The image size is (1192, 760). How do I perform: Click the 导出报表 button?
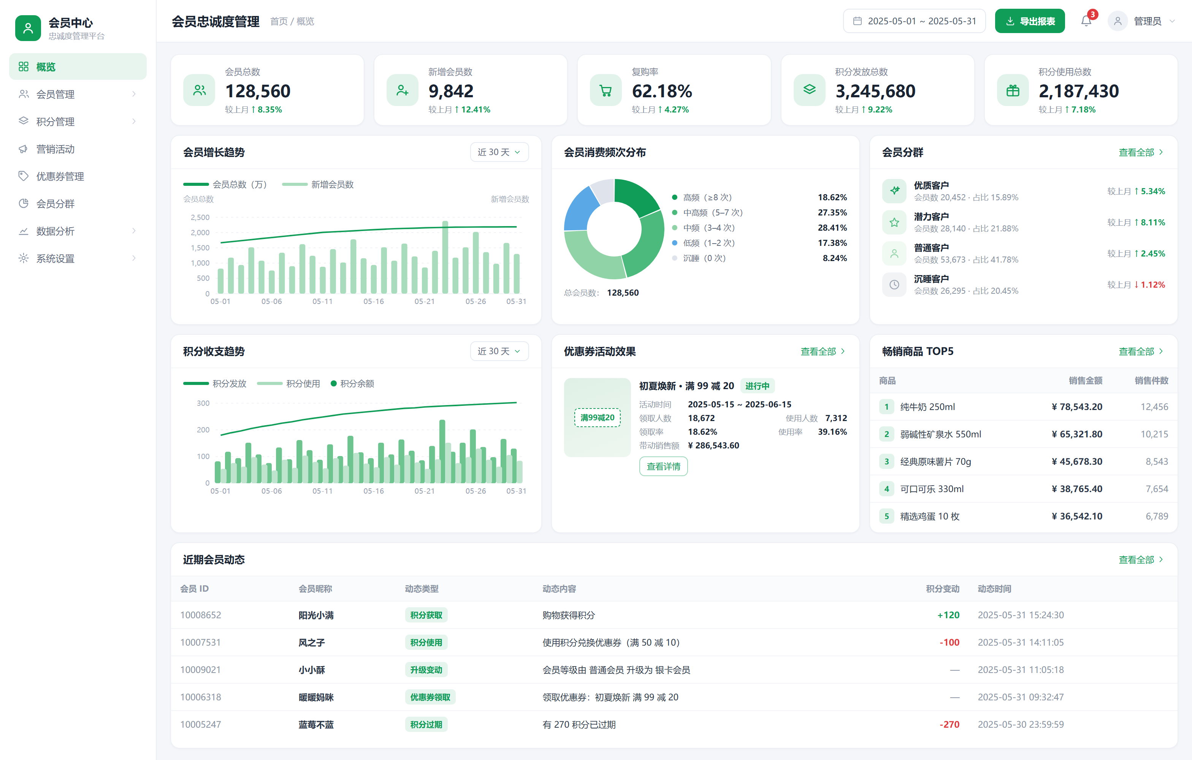pyautogui.click(x=1030, y=21)
